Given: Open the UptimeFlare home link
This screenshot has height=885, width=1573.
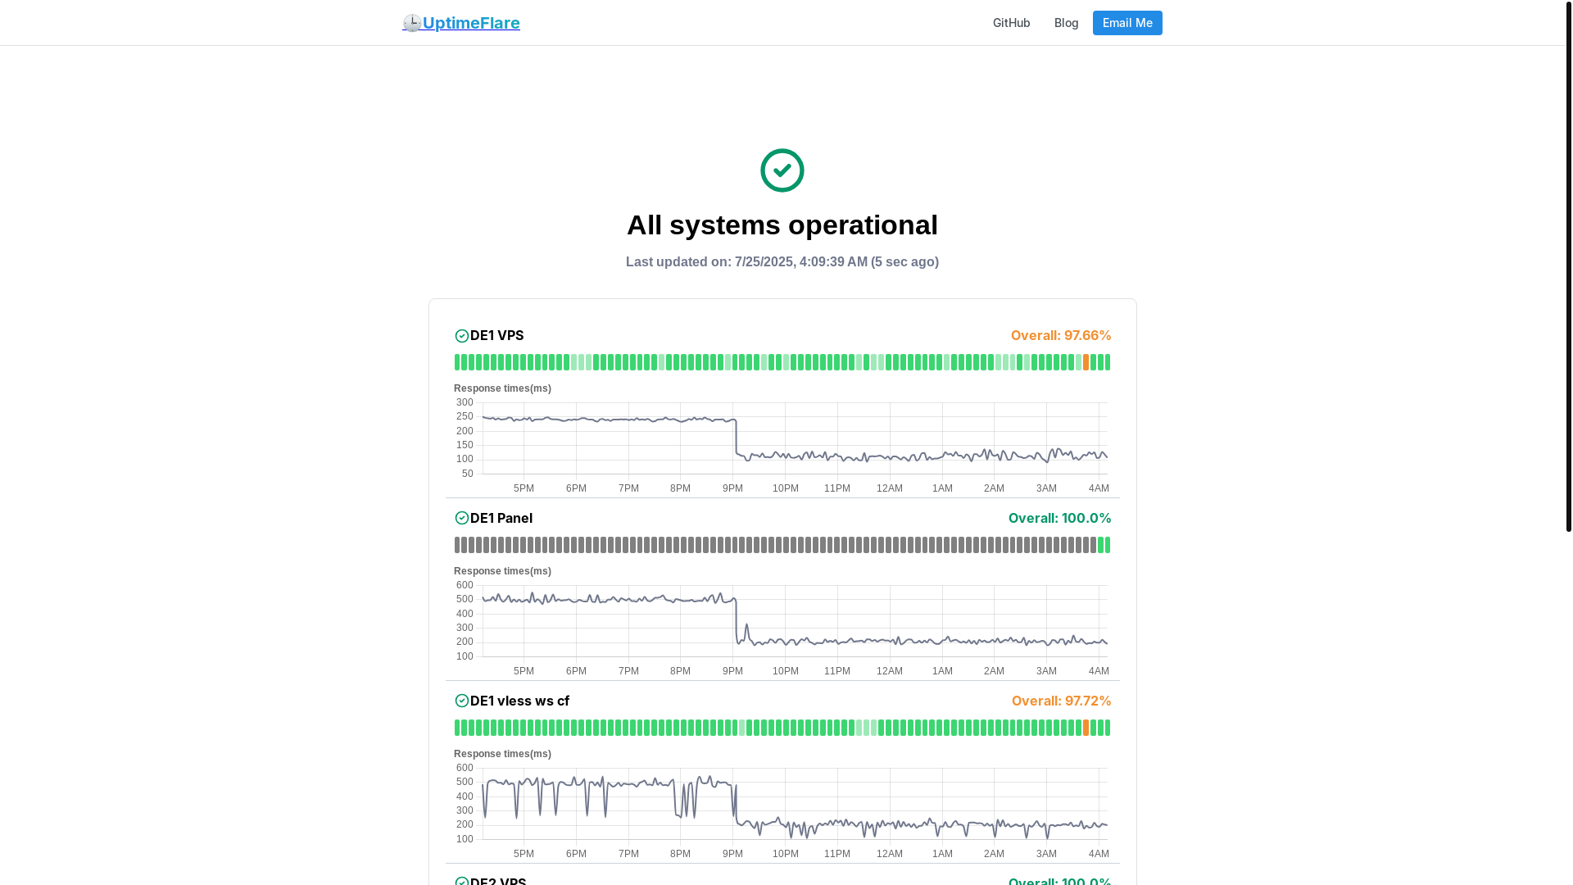Looking at the screenshot, I should tap(461, 23).
